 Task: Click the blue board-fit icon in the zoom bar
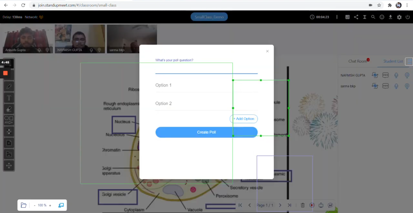pyautogui.click(x=61, y=205)
